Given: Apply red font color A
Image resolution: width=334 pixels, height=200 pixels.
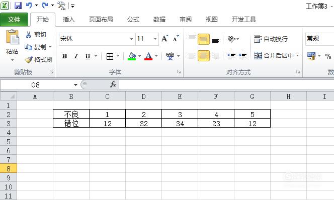Looking at the screenshot, I should [x=148, y=56].
